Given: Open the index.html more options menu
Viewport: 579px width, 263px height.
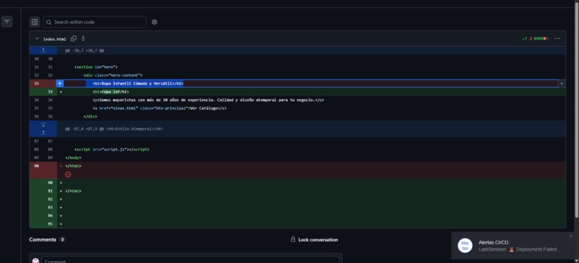Looking at the screenshot, I should click(557, 39).
